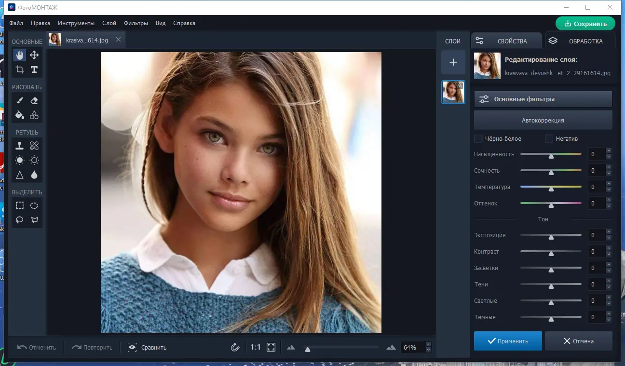Decrease the Тени value with down arrow

pos(609,287)
